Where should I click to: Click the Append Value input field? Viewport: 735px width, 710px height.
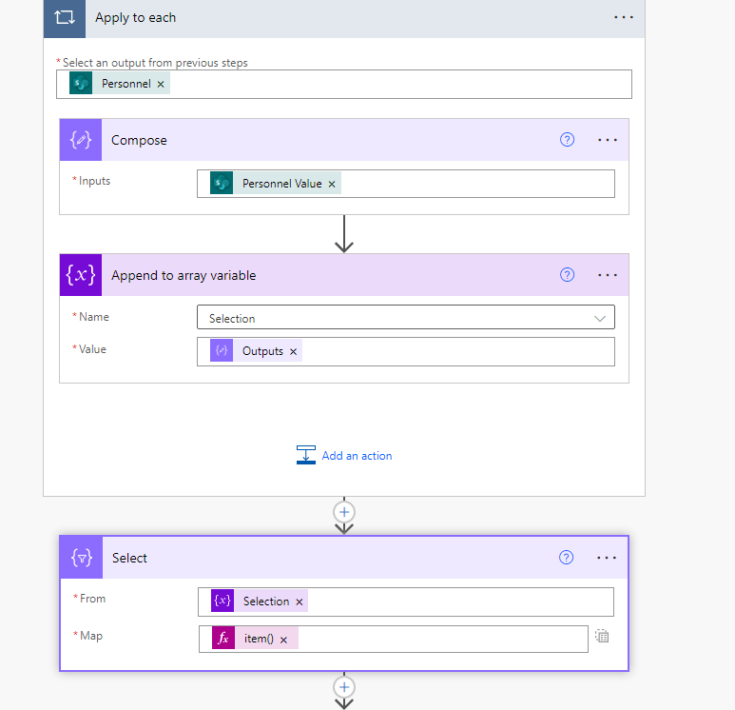pyautogui.click(x=406, y=351)
